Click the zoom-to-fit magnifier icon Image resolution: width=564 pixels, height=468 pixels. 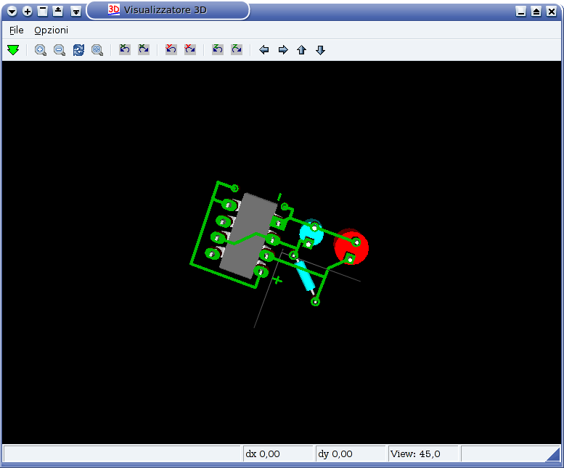click(97, 49)
